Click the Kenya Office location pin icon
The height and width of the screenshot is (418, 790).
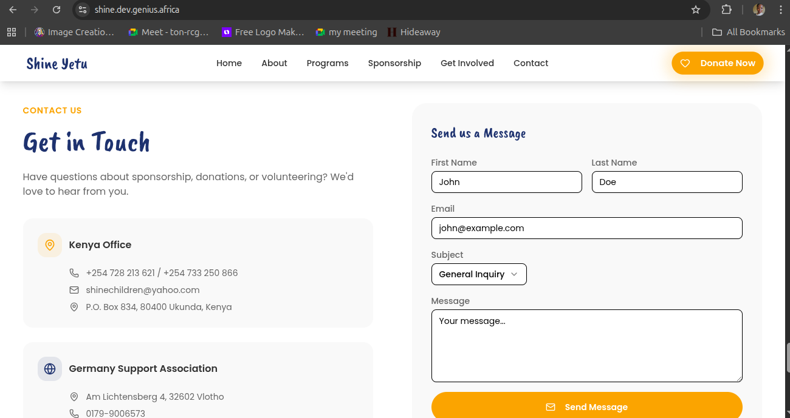point(50,245)
